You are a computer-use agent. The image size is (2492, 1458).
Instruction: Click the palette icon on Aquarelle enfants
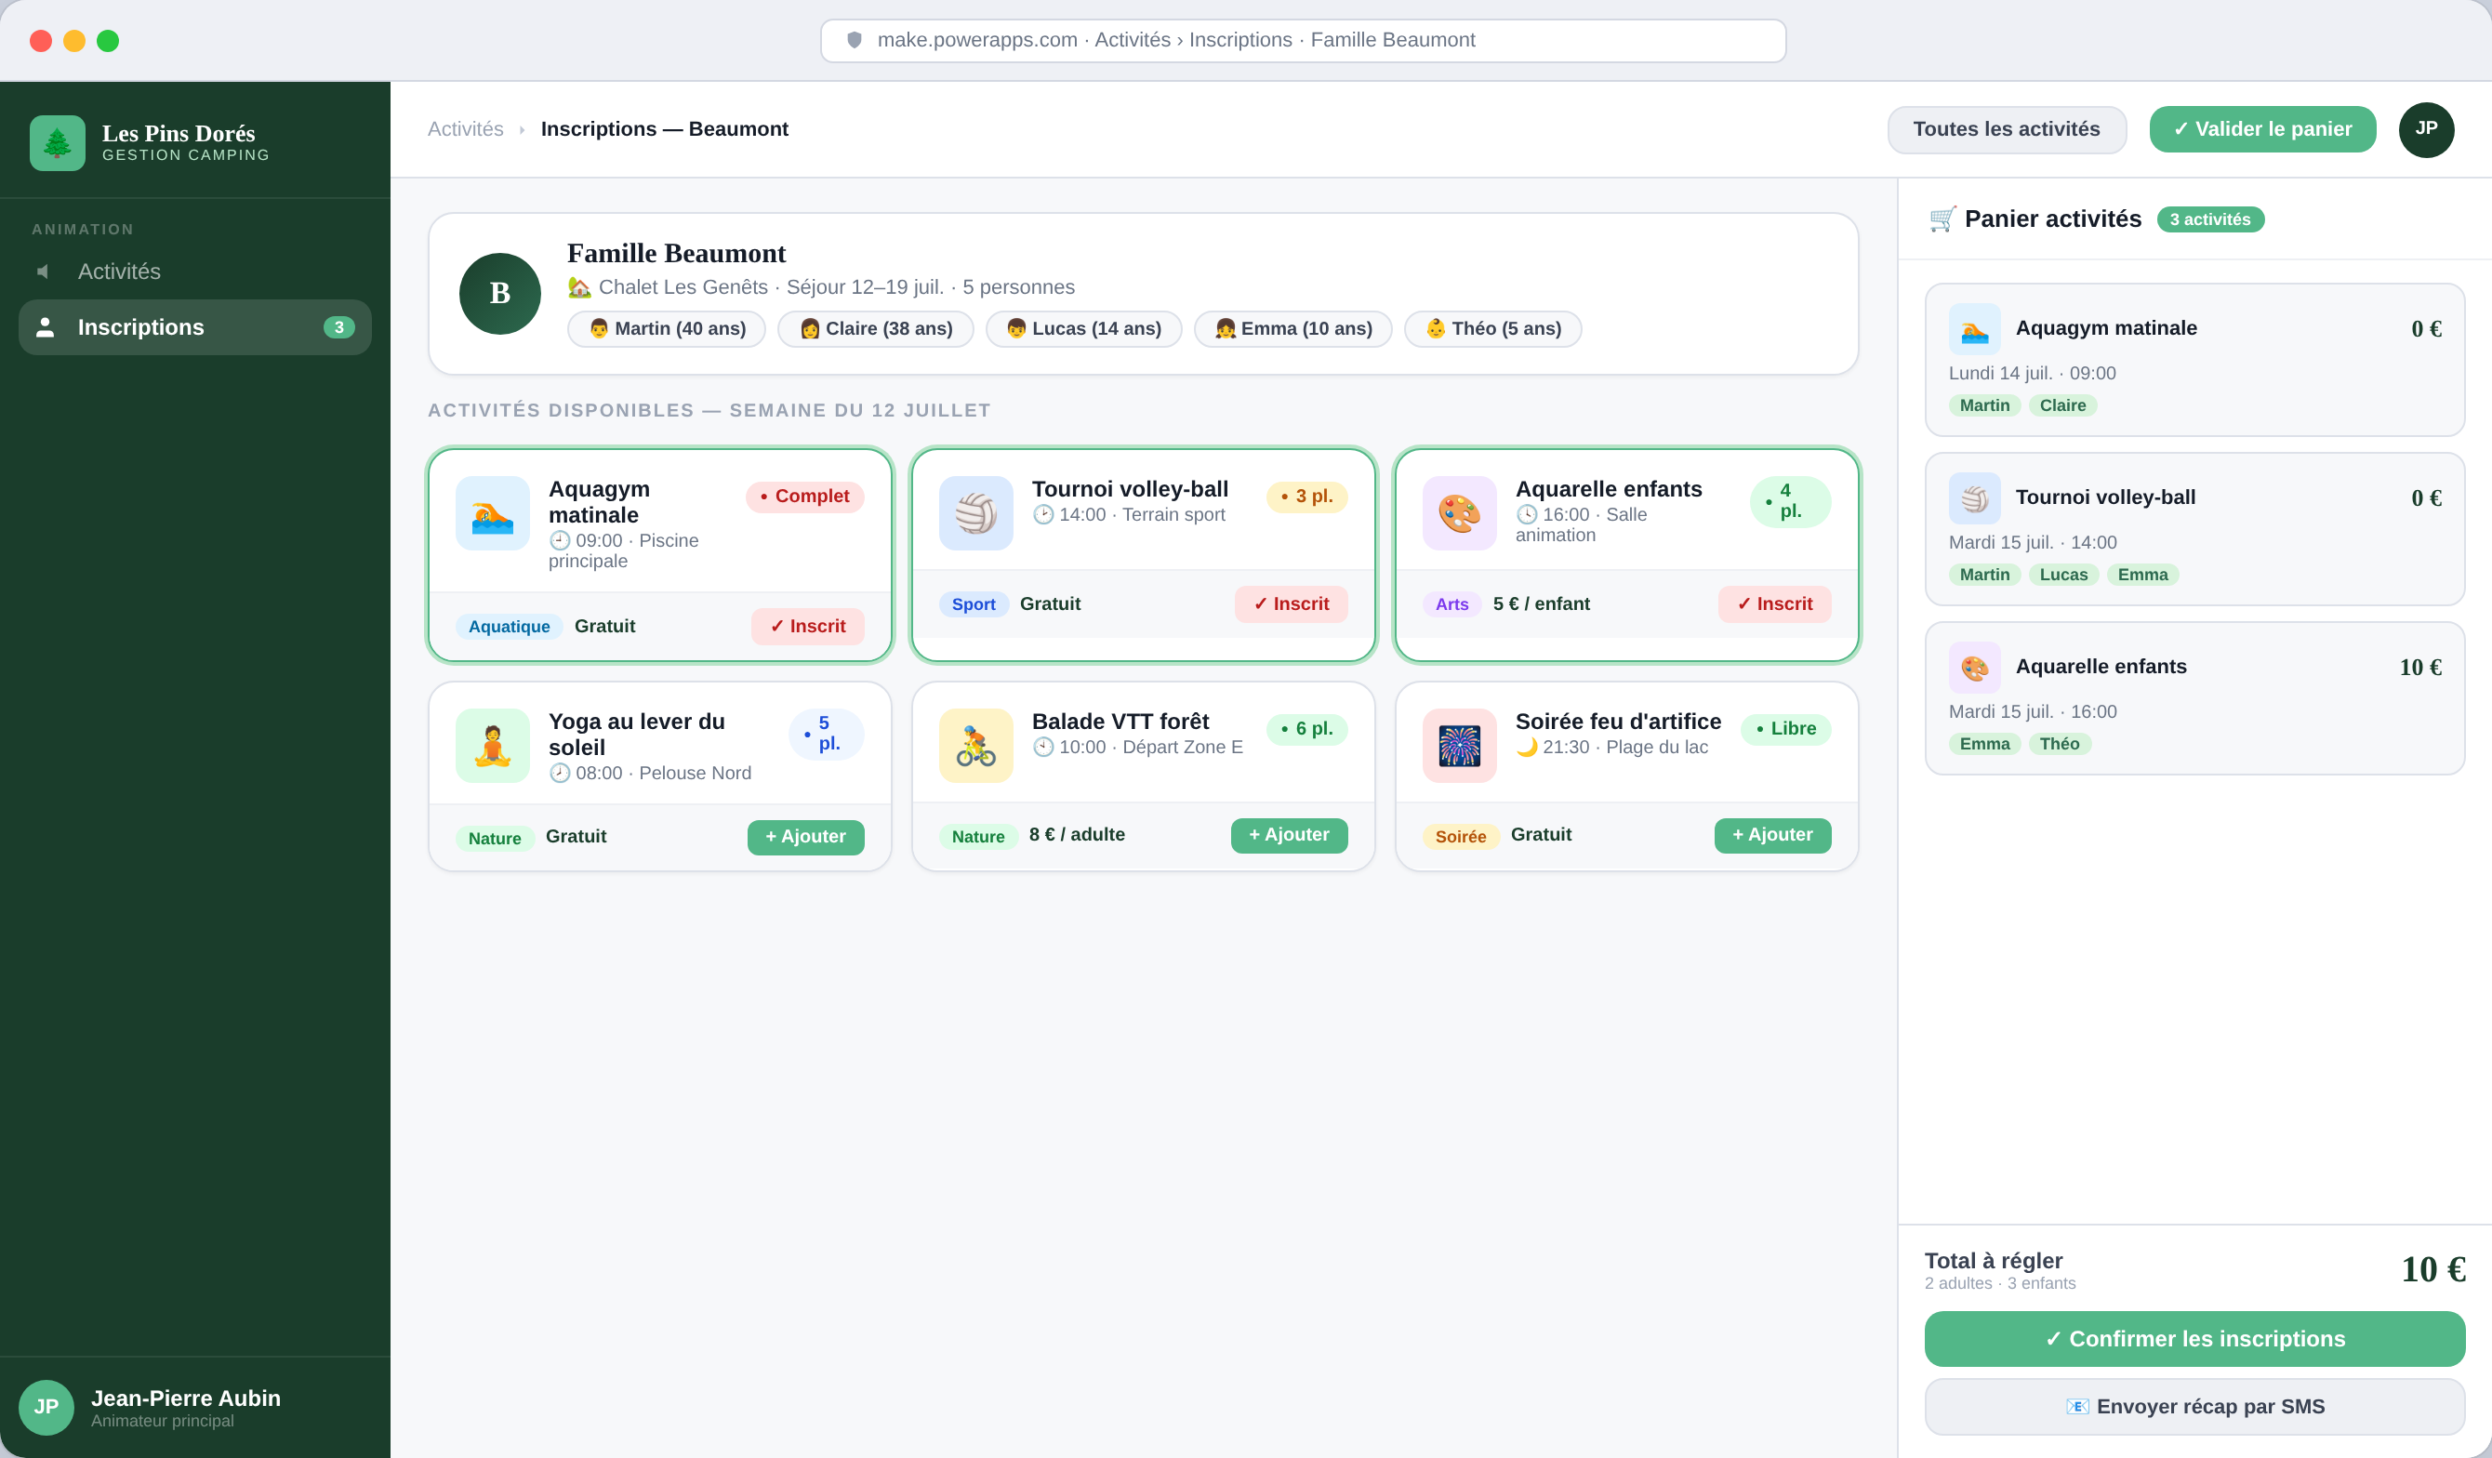coord(1459,513)
